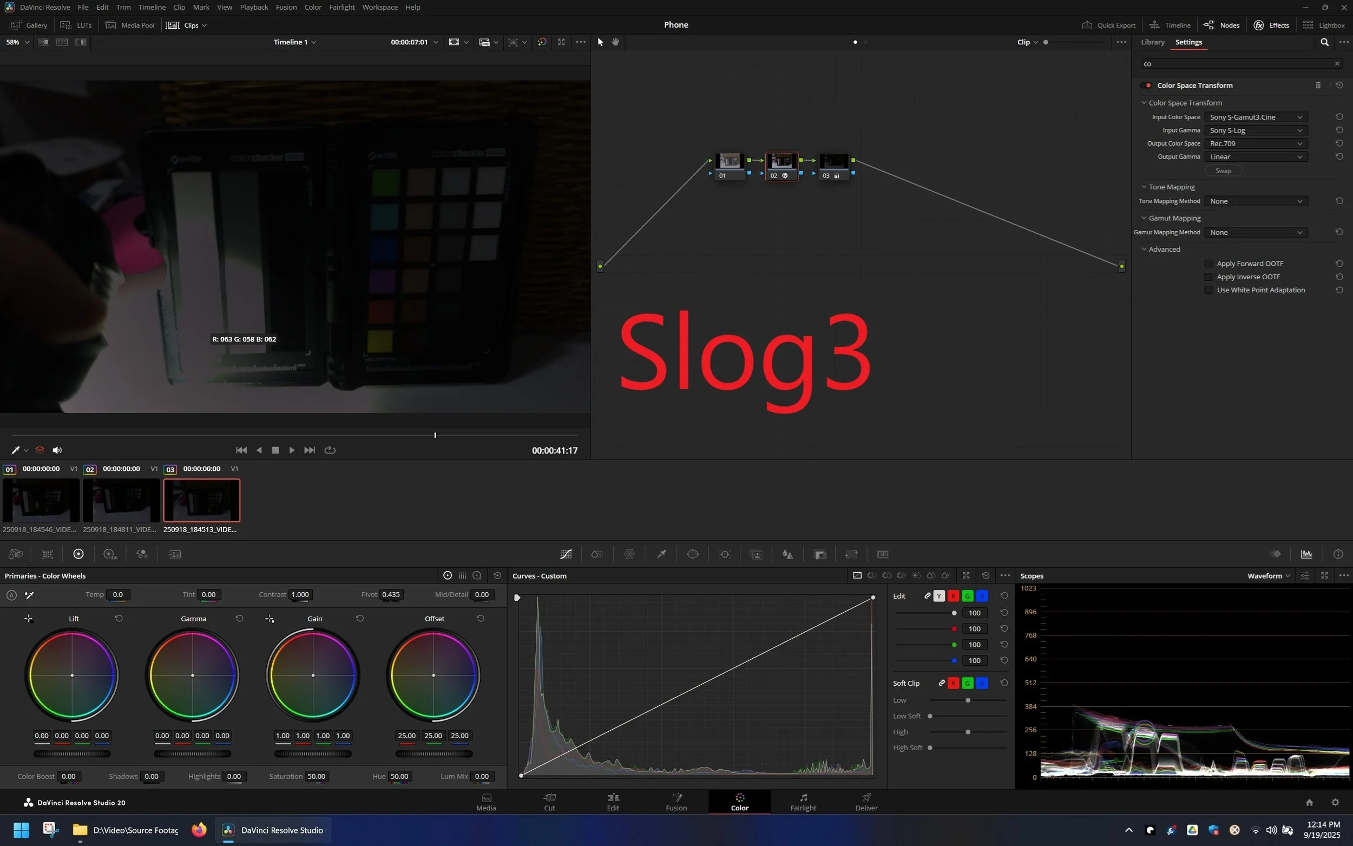The height and width of the screenshot is (846, 1353).
Task: Toggle the Color Space Transform enable dot
Action: point(1148,86)
